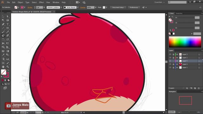Click the Document Setup button
The height and width of the screenshot is (114, 203).
tap(118, 8)
